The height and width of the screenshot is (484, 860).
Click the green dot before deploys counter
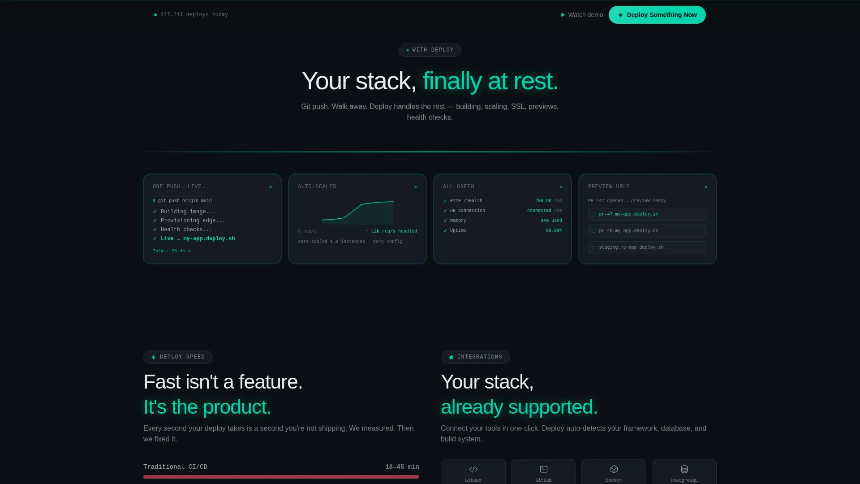155,15
